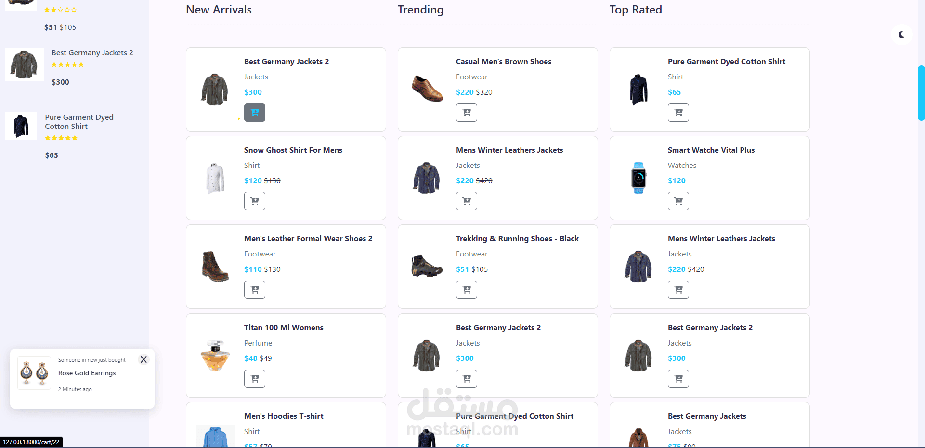Open the Men's Hoodies T-shirt product title
This screenshot has width=925, height=448.
pyautogui.click(x=284, y=416)
